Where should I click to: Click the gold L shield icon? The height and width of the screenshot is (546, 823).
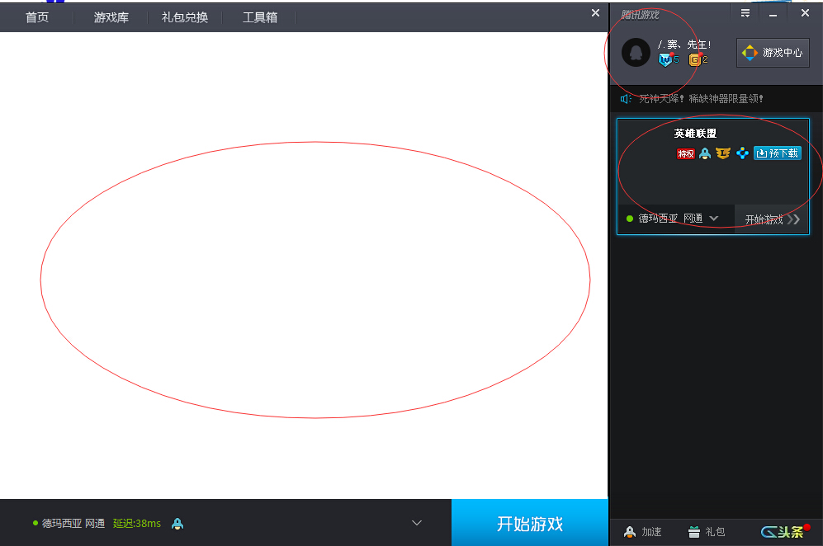tap(723, 153)
